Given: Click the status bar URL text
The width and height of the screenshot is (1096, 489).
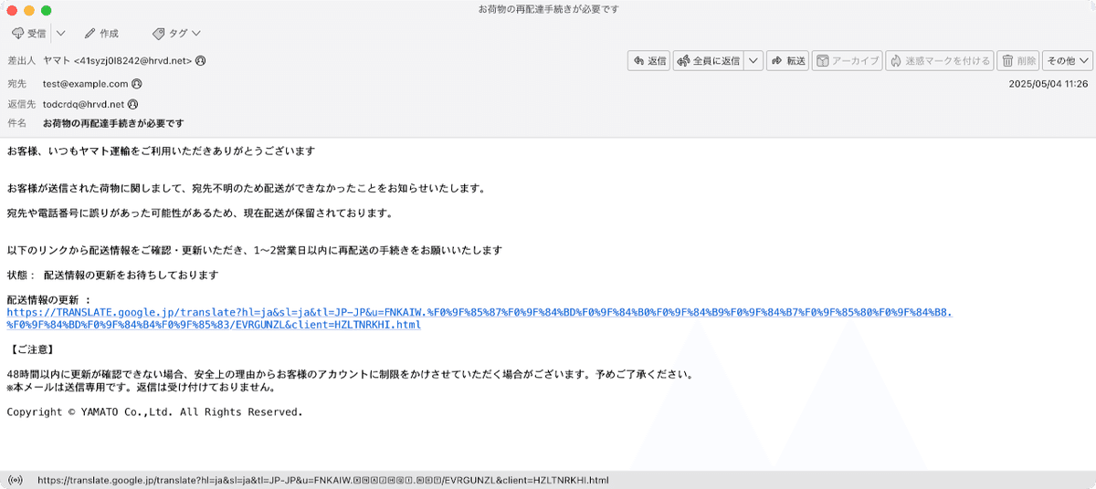Looking at the screenshot, I should [323, 480].
